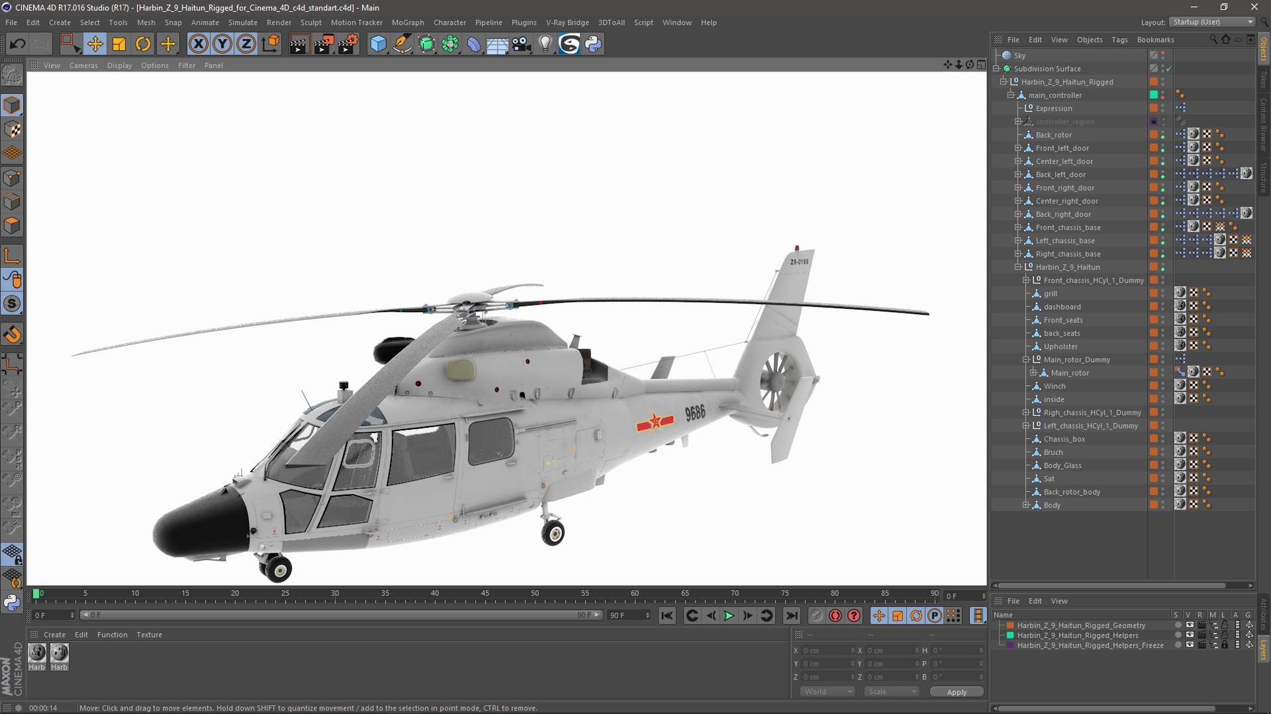Switch to Edges mode
The image size is (1271, 714).
click(12, 202)
